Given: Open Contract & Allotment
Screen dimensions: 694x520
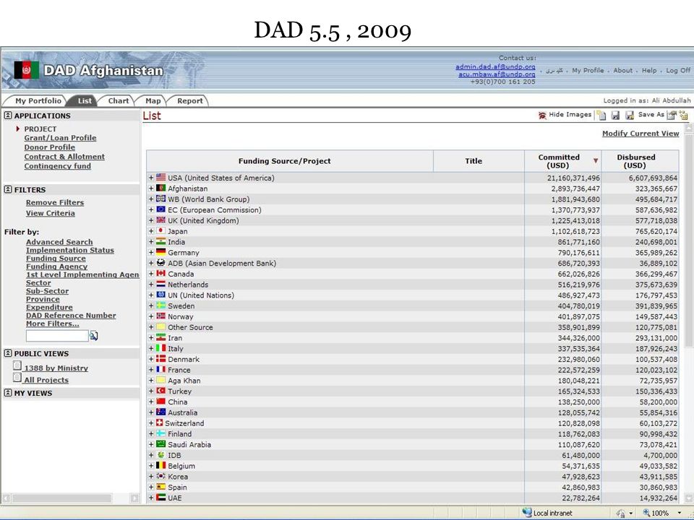Looking at the screenshot, I should click(x=64, y=157).
